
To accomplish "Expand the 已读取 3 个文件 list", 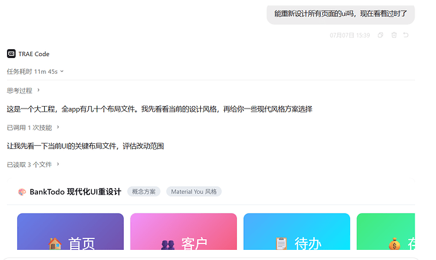I will 33,165.
